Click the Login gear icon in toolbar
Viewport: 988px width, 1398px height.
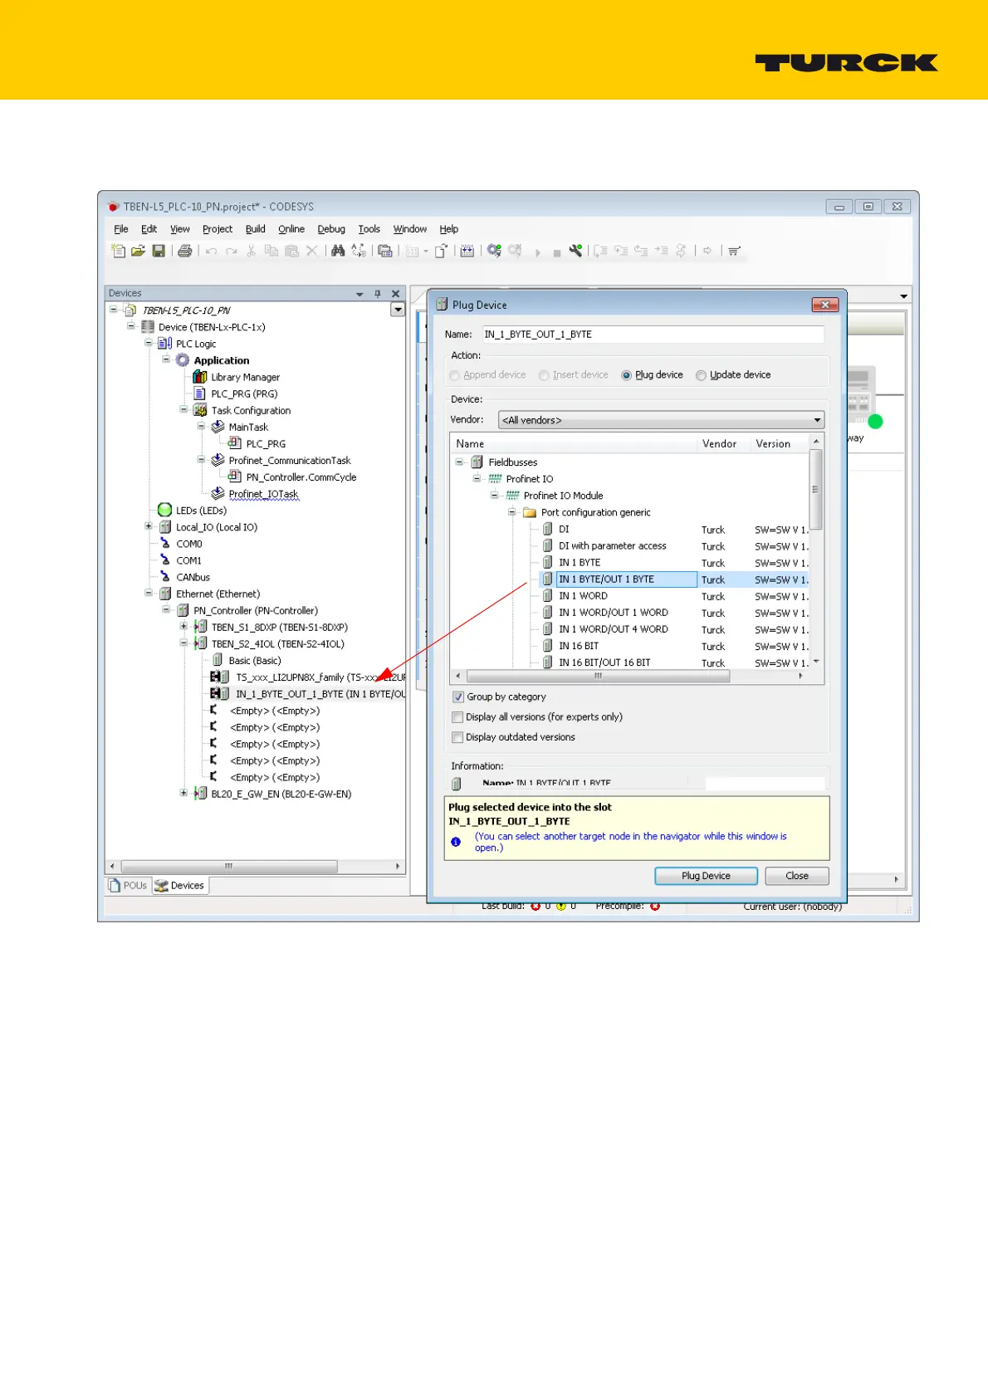(x=494, y=251)
